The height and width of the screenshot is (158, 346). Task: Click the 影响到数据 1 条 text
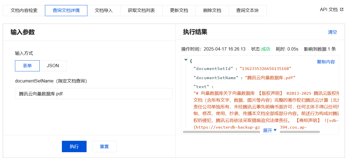[320, 49]
